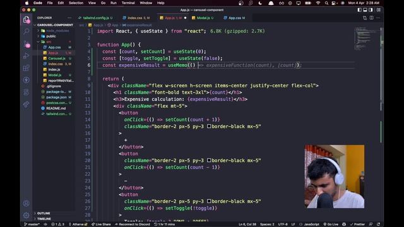Open the Accounts icon in activity bar
Image resolution: width=404 pixels, height=227 pixels.
point(27,203)
